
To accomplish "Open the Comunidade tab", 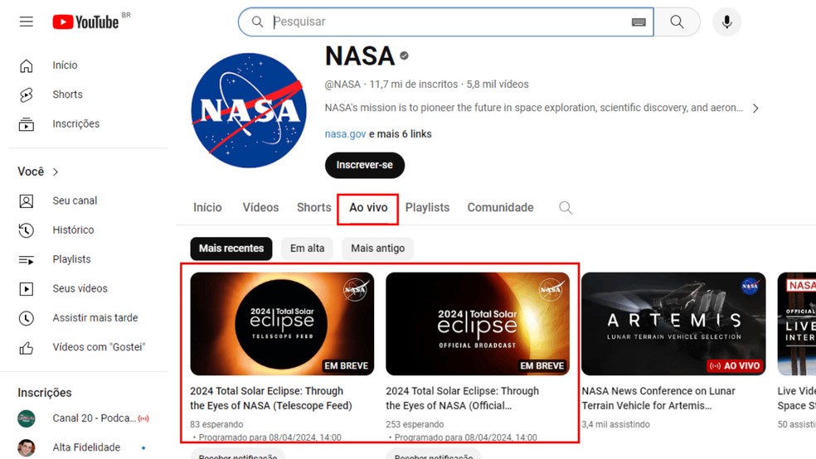I will click(501, 207).
